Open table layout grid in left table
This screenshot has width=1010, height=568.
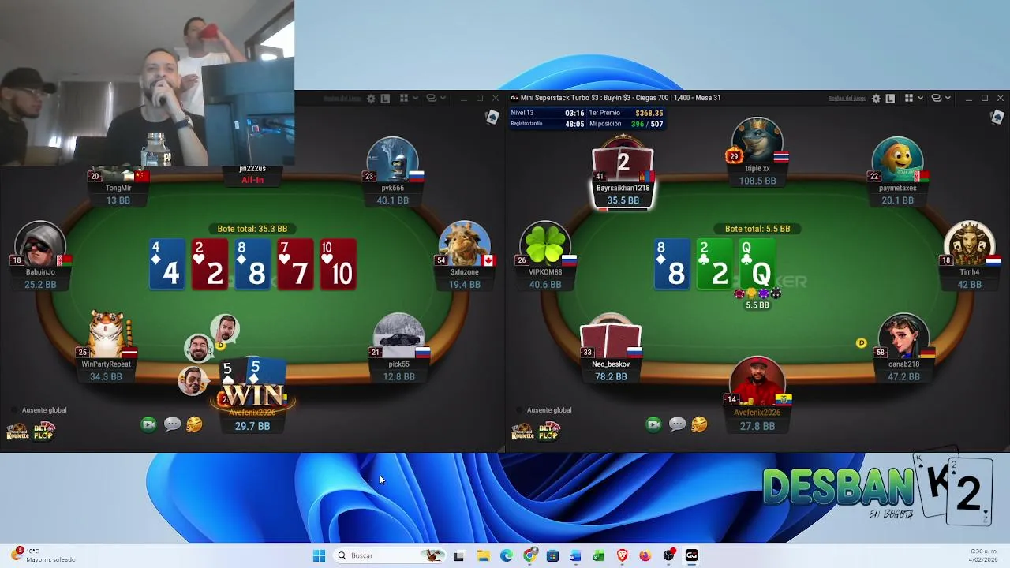click(x=404, y=99)
